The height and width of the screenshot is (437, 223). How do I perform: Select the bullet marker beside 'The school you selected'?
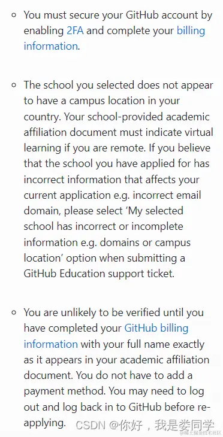point(14,85)
